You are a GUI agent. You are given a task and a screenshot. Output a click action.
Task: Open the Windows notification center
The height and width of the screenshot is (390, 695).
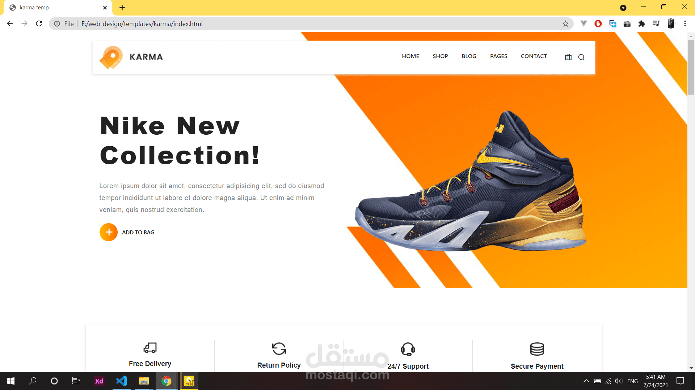[680, 381]
